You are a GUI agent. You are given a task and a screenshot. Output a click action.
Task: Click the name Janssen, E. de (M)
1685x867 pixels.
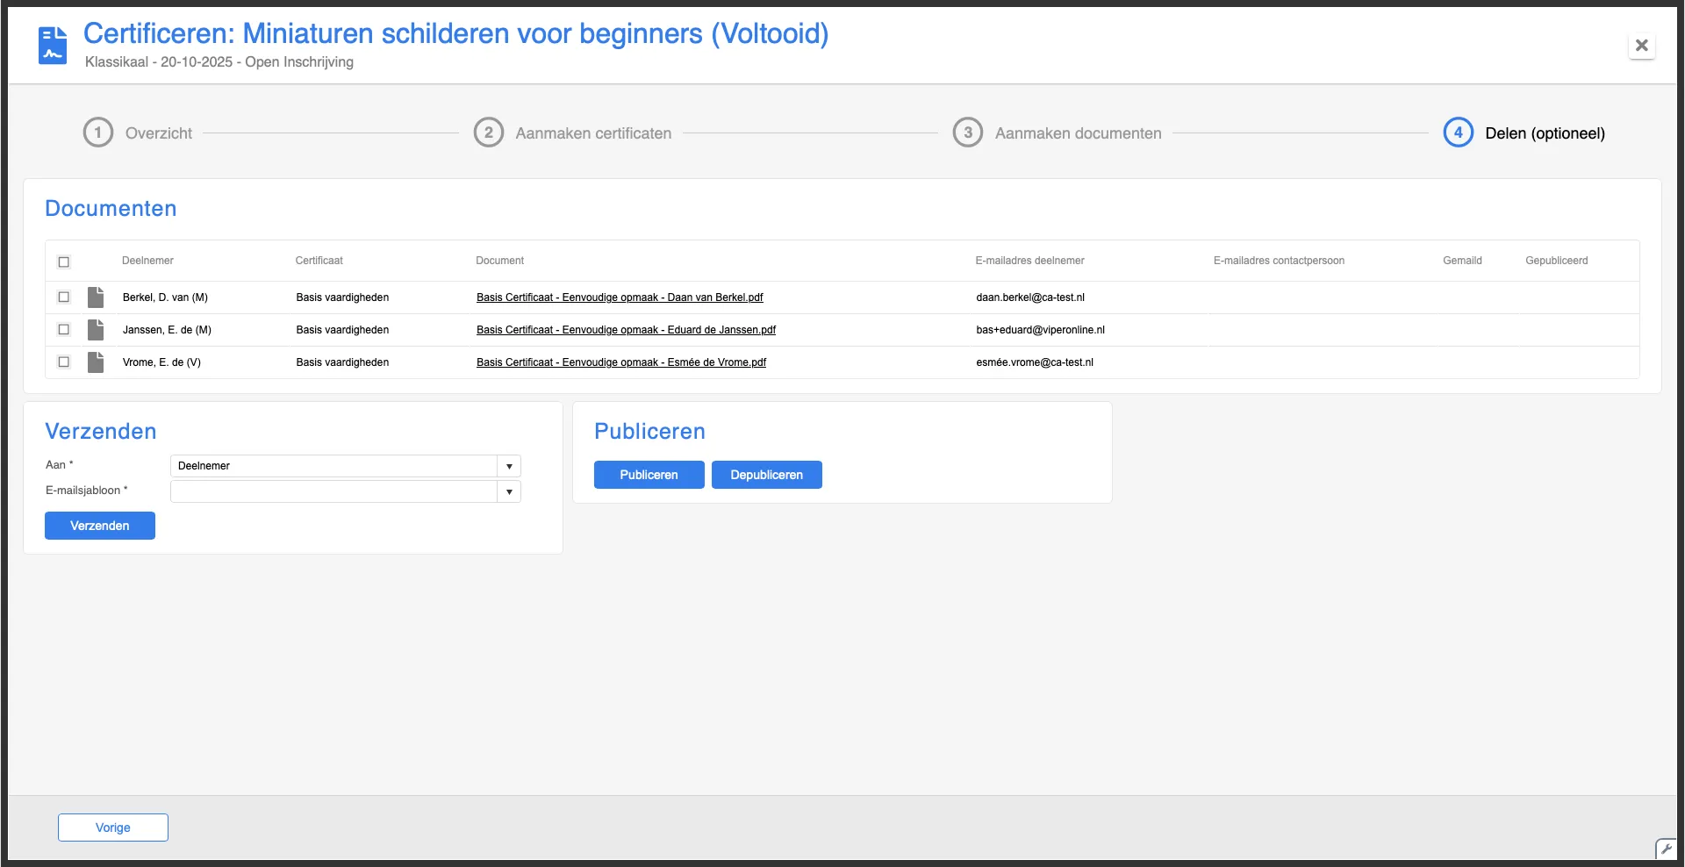click(167, 330)
